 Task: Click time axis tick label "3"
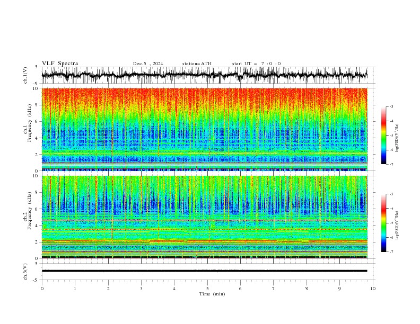[141, 289]
